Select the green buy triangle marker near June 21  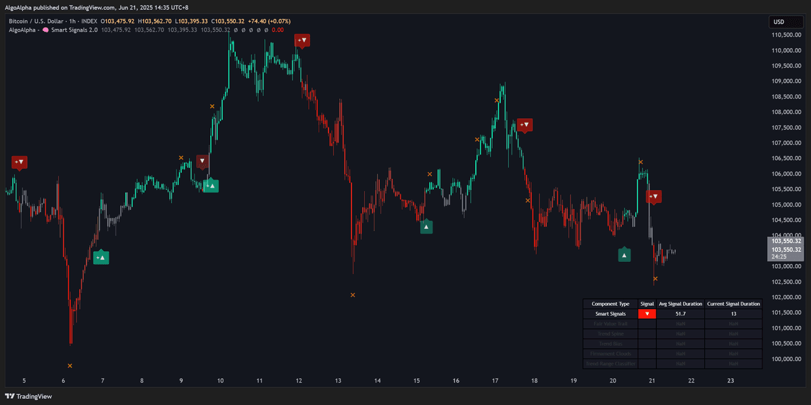pos(624,254)
